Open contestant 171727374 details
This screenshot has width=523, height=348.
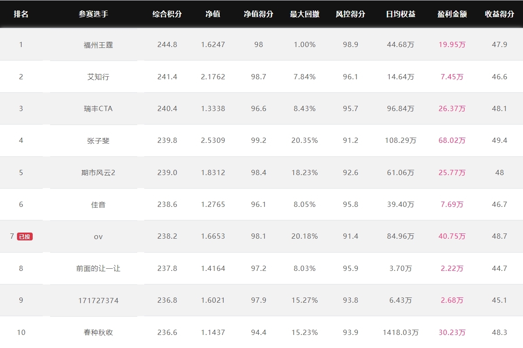click(x=98, y=301)
